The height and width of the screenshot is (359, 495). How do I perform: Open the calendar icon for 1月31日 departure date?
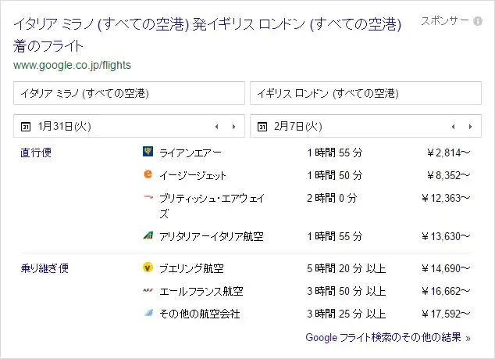pos(26,127)
